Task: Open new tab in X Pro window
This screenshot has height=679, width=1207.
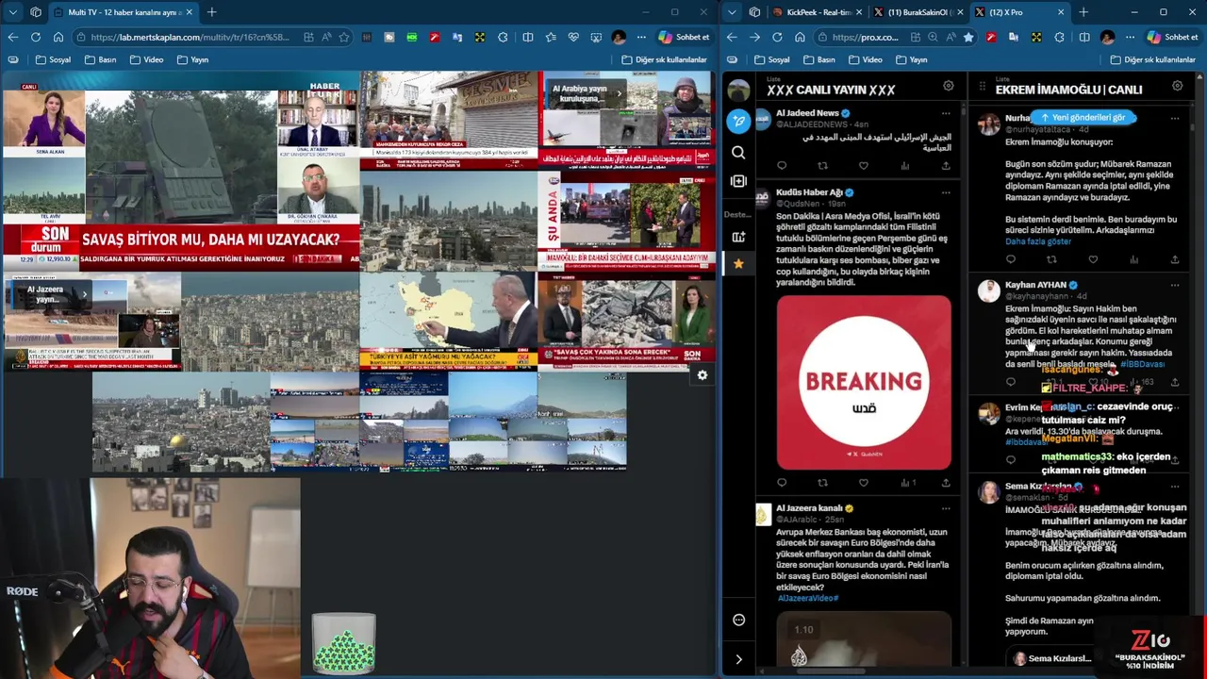Action: tap(1083, 12)
